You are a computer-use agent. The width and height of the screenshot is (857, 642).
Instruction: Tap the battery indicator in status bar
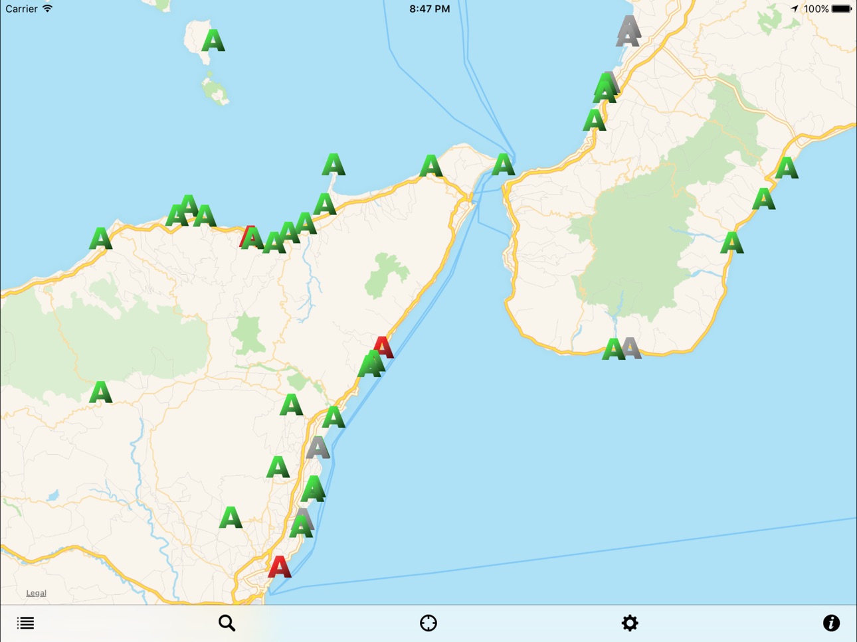[x=842, y=9]
